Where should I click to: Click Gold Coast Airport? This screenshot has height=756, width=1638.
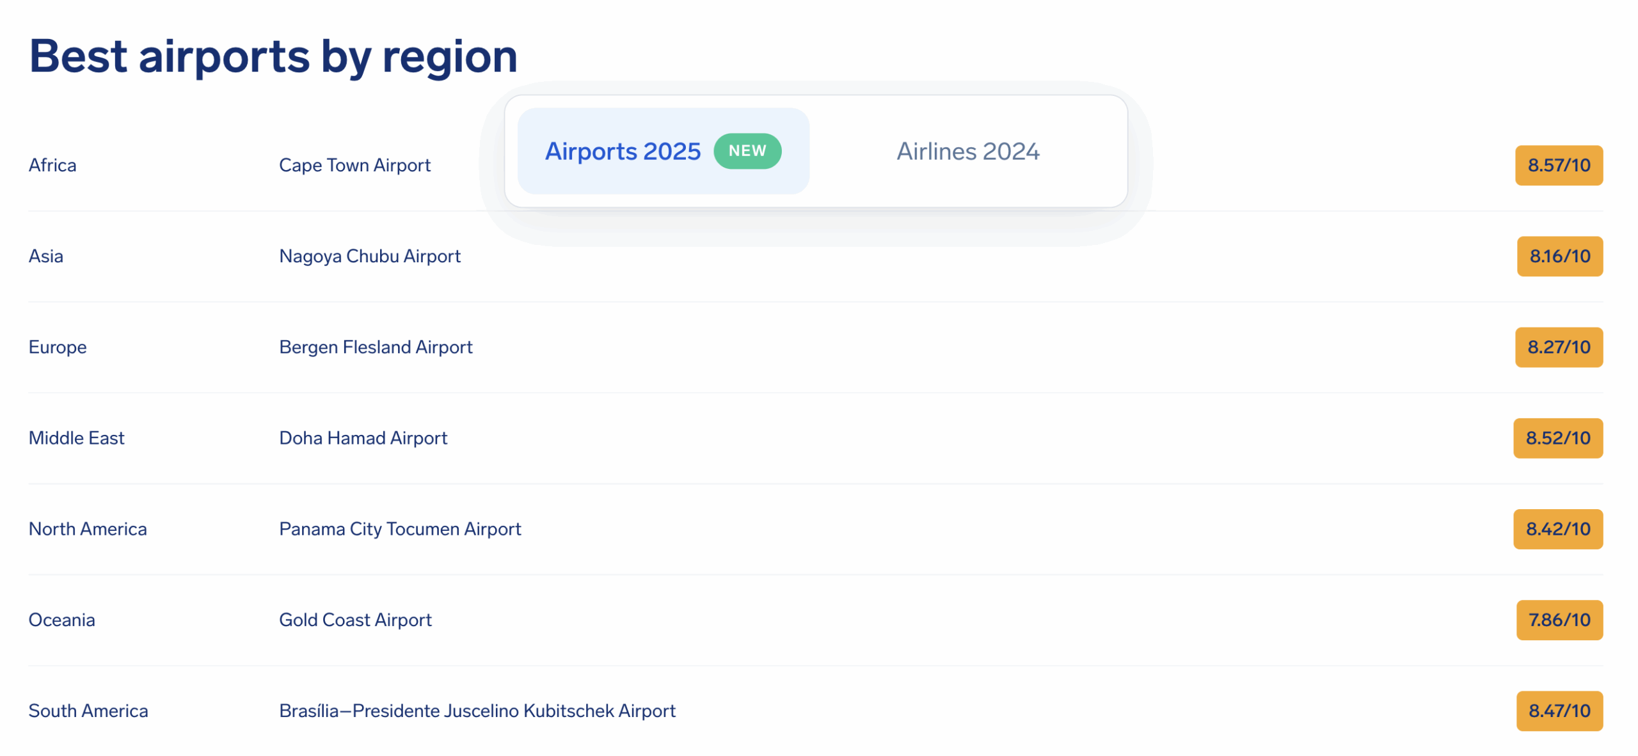point(355,620)
